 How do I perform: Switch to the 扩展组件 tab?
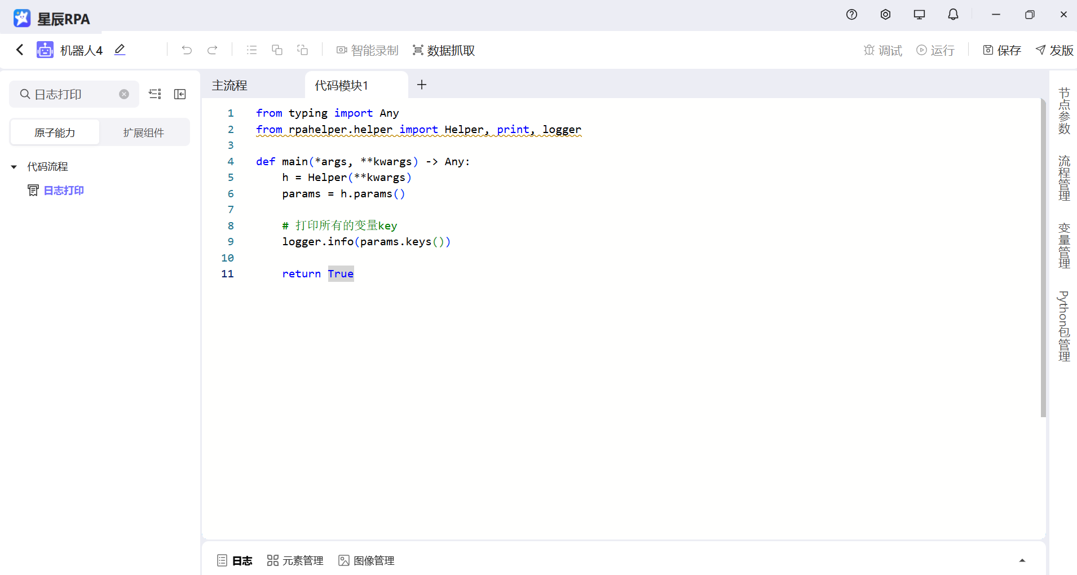click(x=144, y=132)
